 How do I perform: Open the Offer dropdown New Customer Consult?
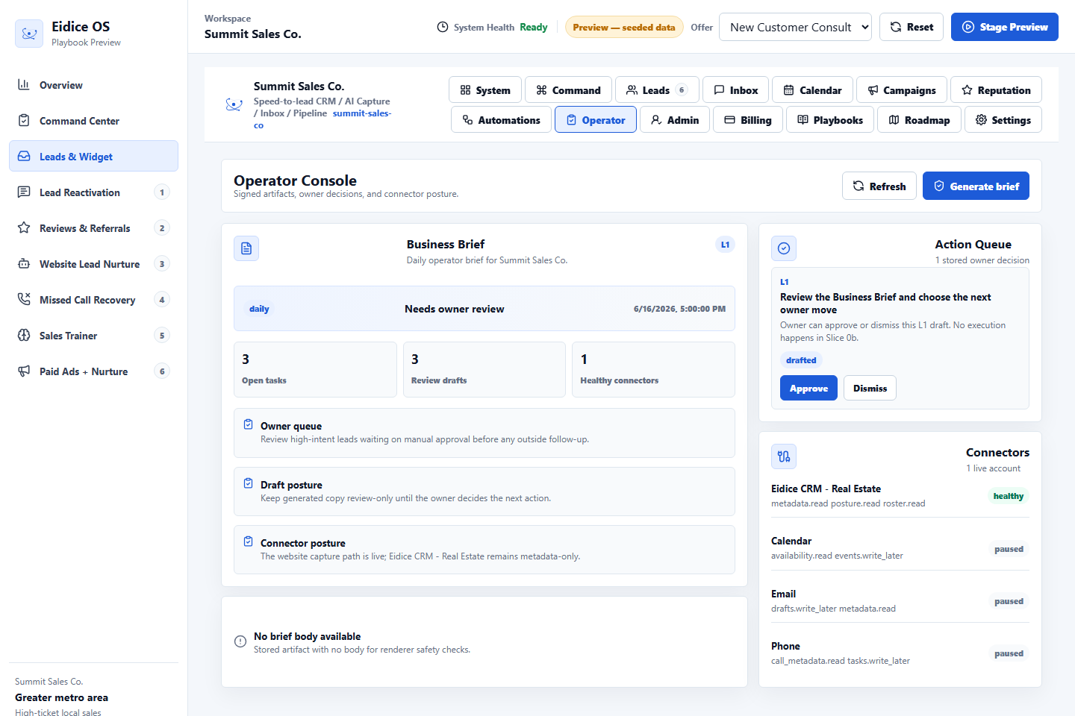795,27
